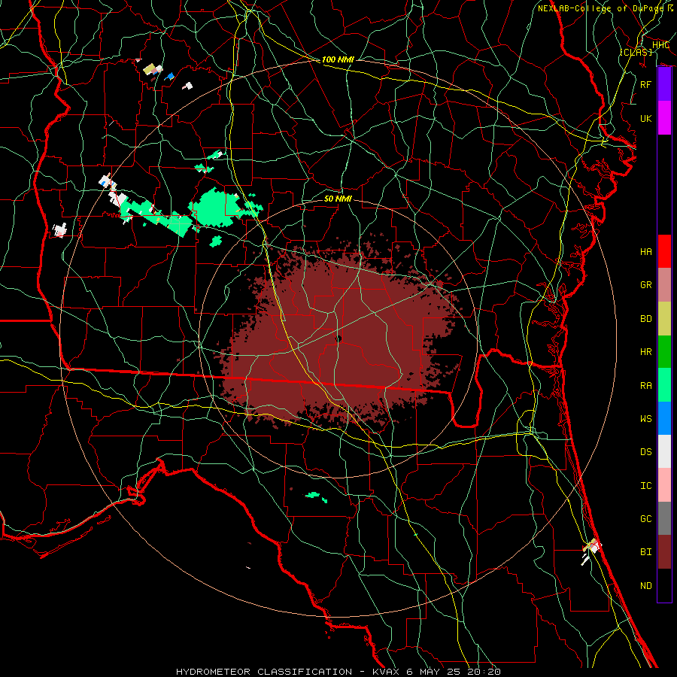Image resolution: width=677 pixels, height=677 pixels.
Task: Click the radar site center dot
Action: click(338, 339)
